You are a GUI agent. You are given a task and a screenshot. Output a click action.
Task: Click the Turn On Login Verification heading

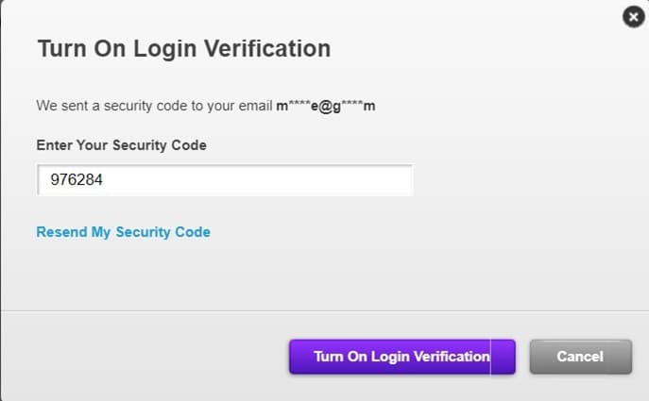(x=183, y=48)
